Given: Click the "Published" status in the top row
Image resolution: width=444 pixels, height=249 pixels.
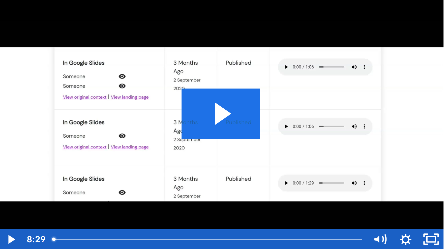Looking at the screenshot, I should point(239,63).
